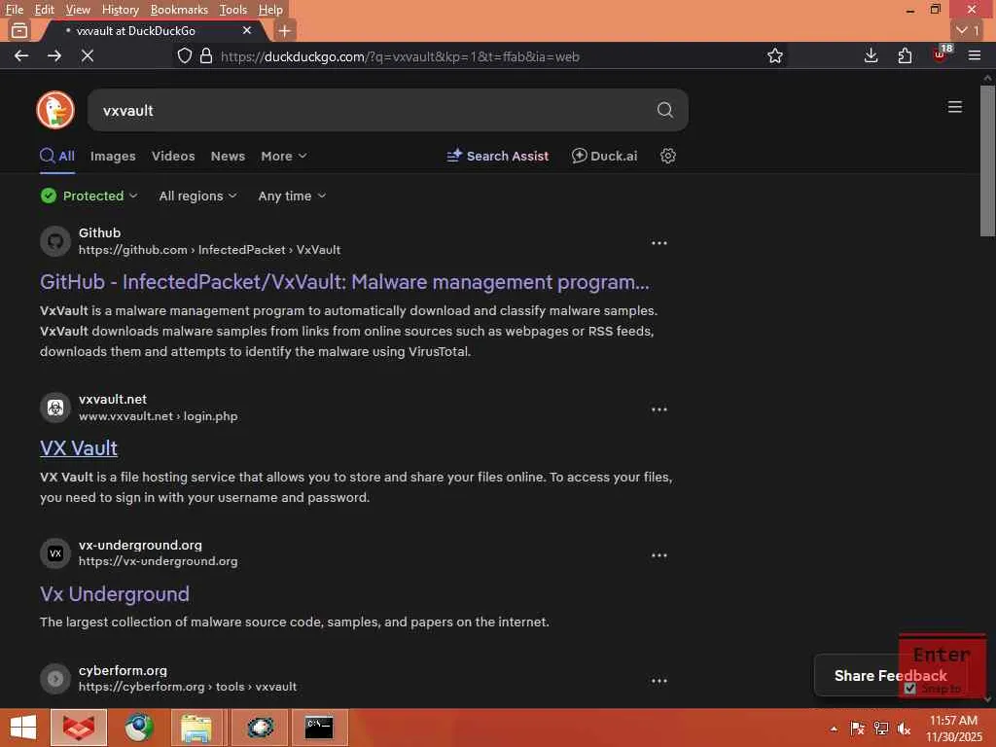This screenshot has height=747, width=996.
Task: Open the History menu
Action: (x=120, y=10)
